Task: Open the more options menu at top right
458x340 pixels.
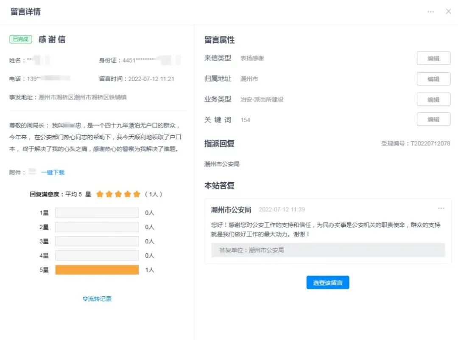Action: click(430, 11)
